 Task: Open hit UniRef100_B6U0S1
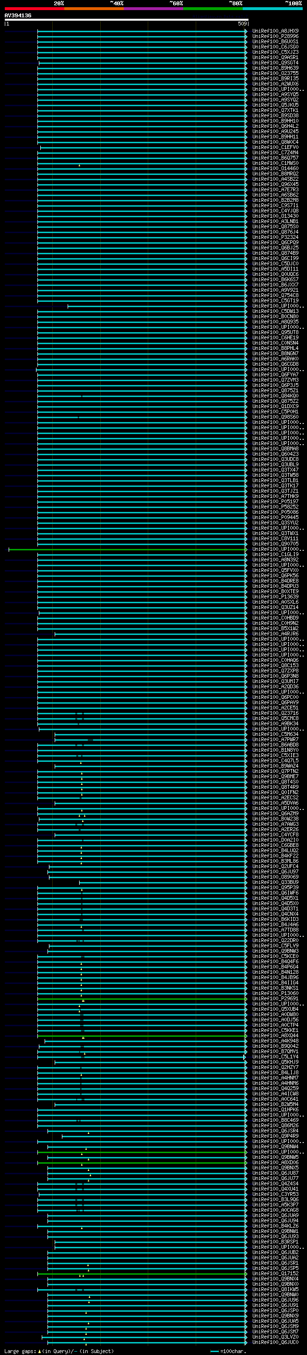[x=275, y=41]
